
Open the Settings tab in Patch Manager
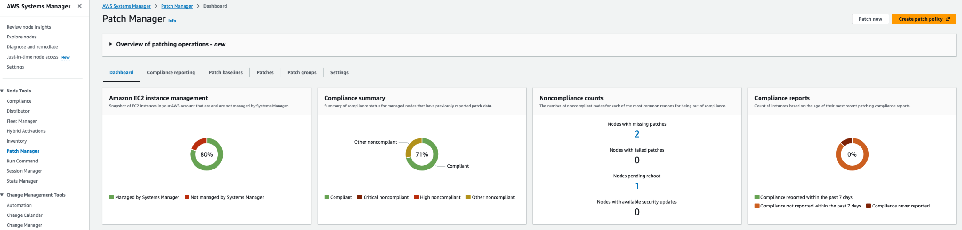coord(339,72)
